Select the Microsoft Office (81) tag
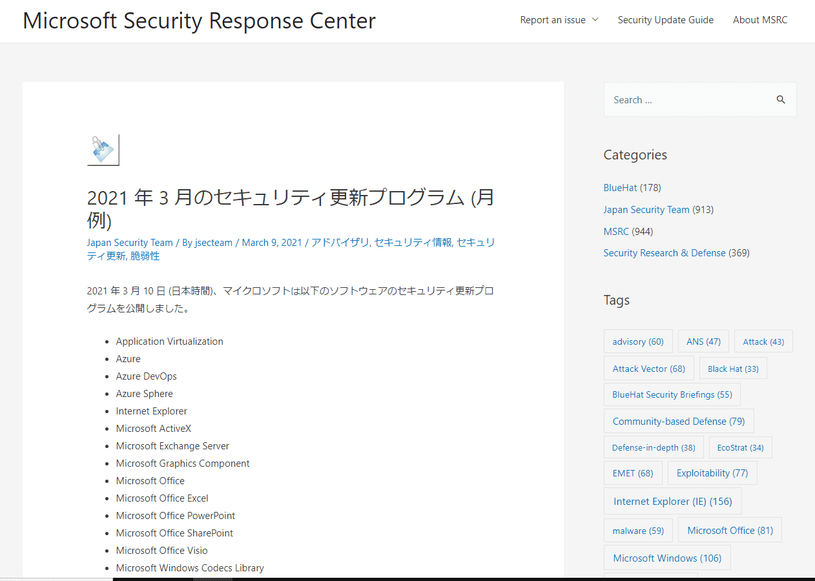This screenshot has height=581, width=815. point(730,530)
